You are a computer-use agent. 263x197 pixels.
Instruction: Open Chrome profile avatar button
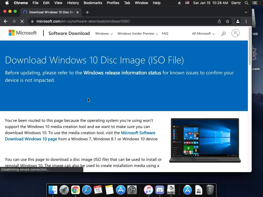[238, 21]
